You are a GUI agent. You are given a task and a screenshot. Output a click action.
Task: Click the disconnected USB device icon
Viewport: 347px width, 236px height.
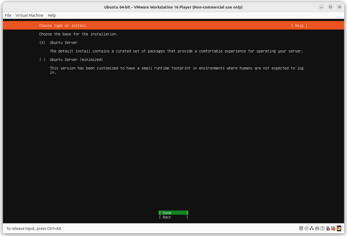tap(328, 228)
